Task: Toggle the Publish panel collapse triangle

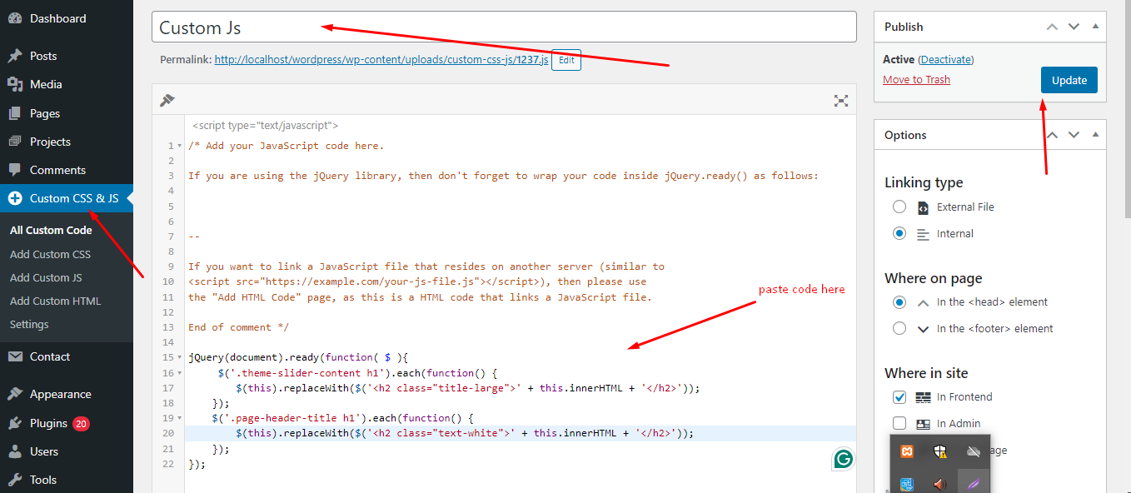Action: tap(1095, 27)
